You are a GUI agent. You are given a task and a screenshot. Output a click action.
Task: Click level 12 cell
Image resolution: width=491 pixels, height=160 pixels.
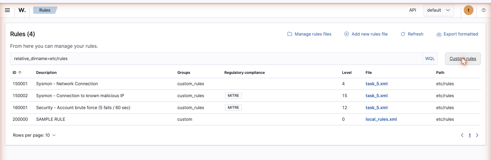[345, 108]
